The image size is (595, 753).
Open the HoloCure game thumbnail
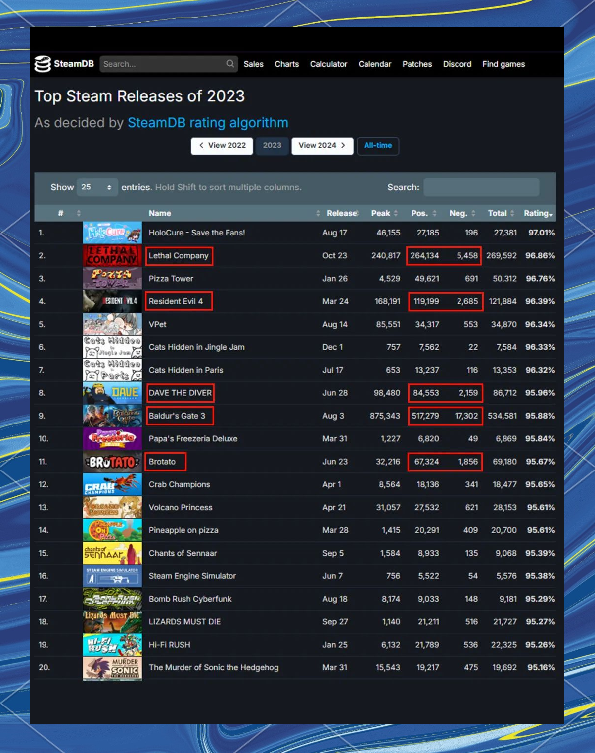[x=112, y=233]
